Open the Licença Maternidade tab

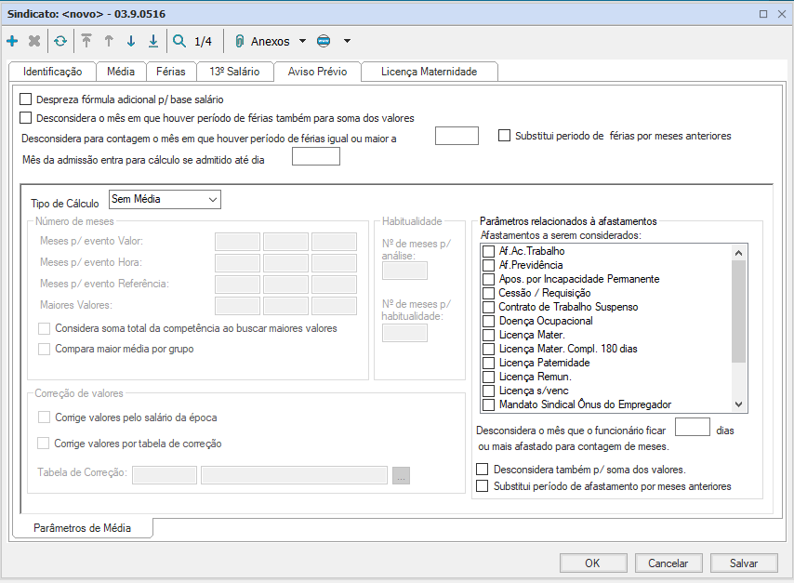click(429, 72)
